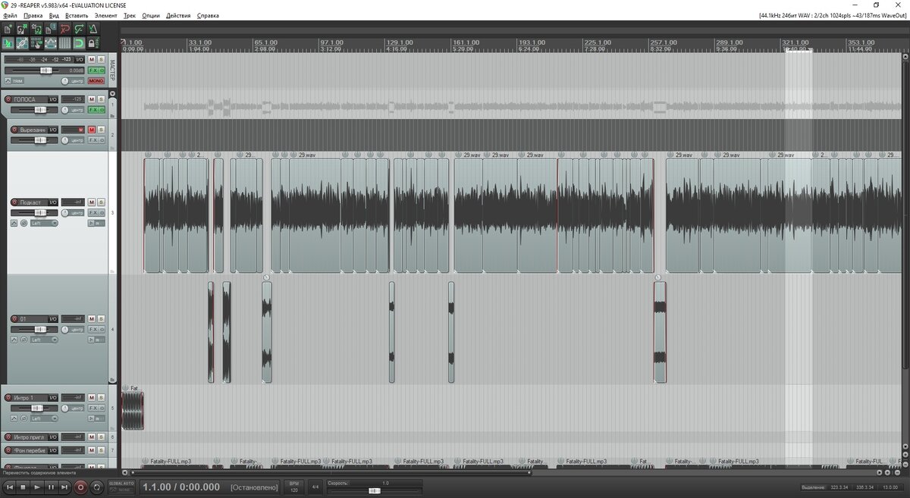Image resolution: width=910 pixels, height=498 pixels.
Task: Open FX chain on master track
Action: [94, 70]
